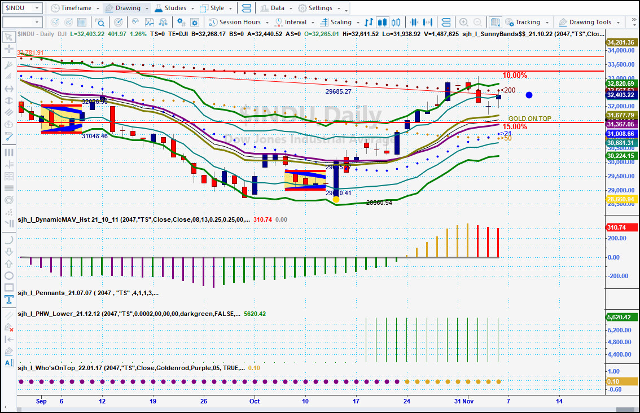This screenshot has width=640, height=413.
Task: Click the 32,403.22 last price axis label
Action: coord(621,95)
